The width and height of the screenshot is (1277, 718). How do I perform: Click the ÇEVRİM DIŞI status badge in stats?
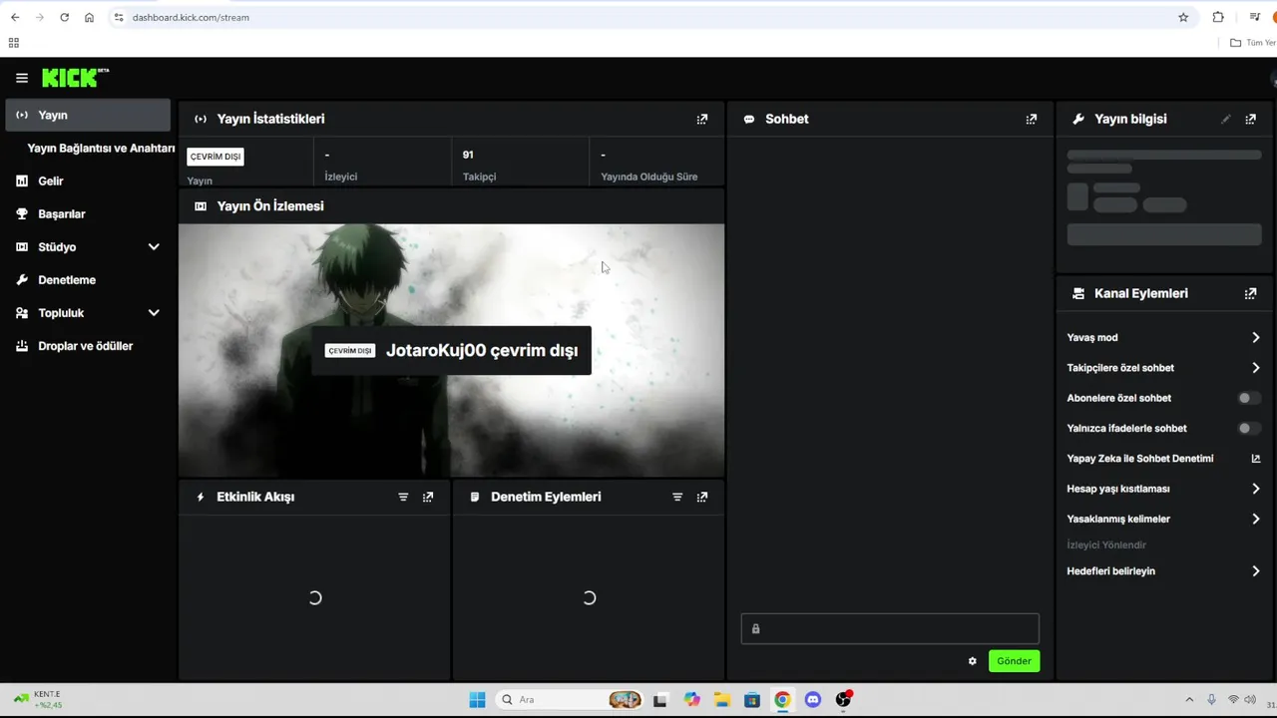pos(215,157)
